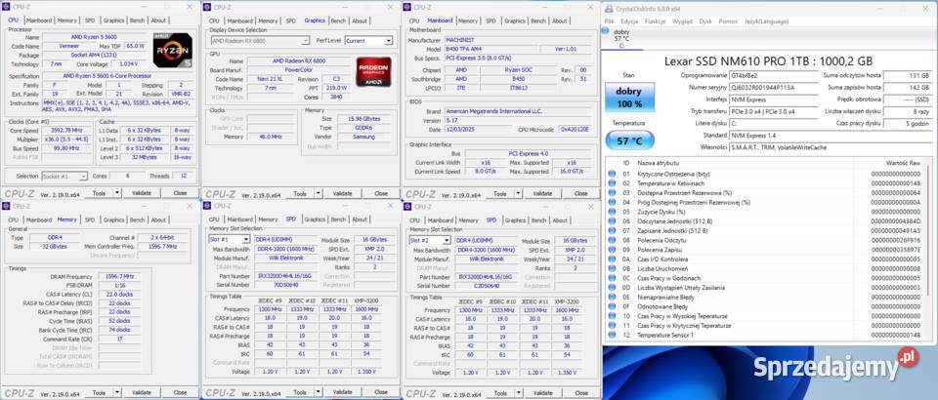Open the Dysk menu in CrystalDiskInfo

coord(705,20)
